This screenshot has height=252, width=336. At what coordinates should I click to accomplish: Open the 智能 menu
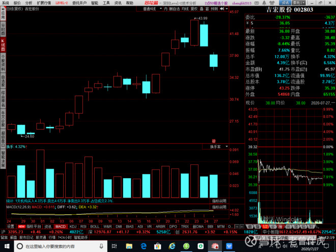point(95,3)
